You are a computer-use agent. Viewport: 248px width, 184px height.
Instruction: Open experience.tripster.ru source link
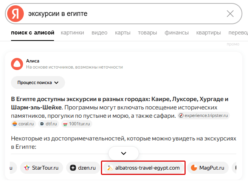[x=204, y=115]
